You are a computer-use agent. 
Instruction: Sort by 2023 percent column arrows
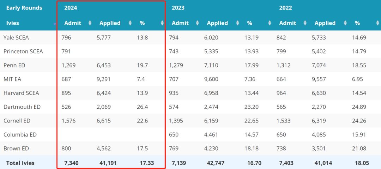point(270,23)
